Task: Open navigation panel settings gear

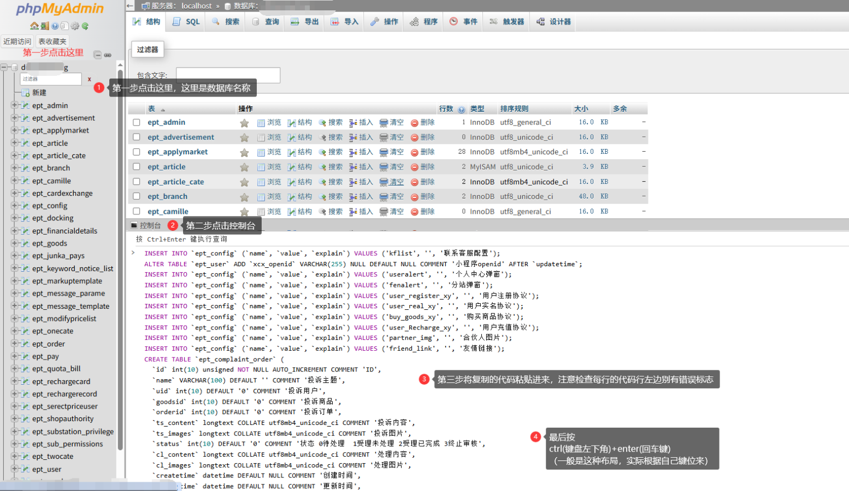Action: (x=75, y=26)
